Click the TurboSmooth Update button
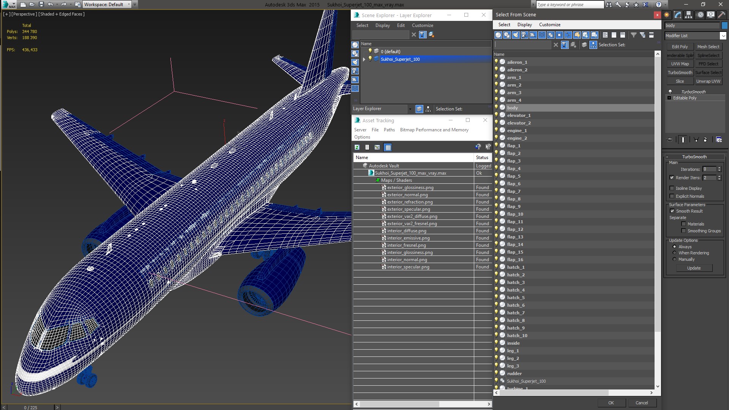The image size is (729, 410). (x=694, y=268)
